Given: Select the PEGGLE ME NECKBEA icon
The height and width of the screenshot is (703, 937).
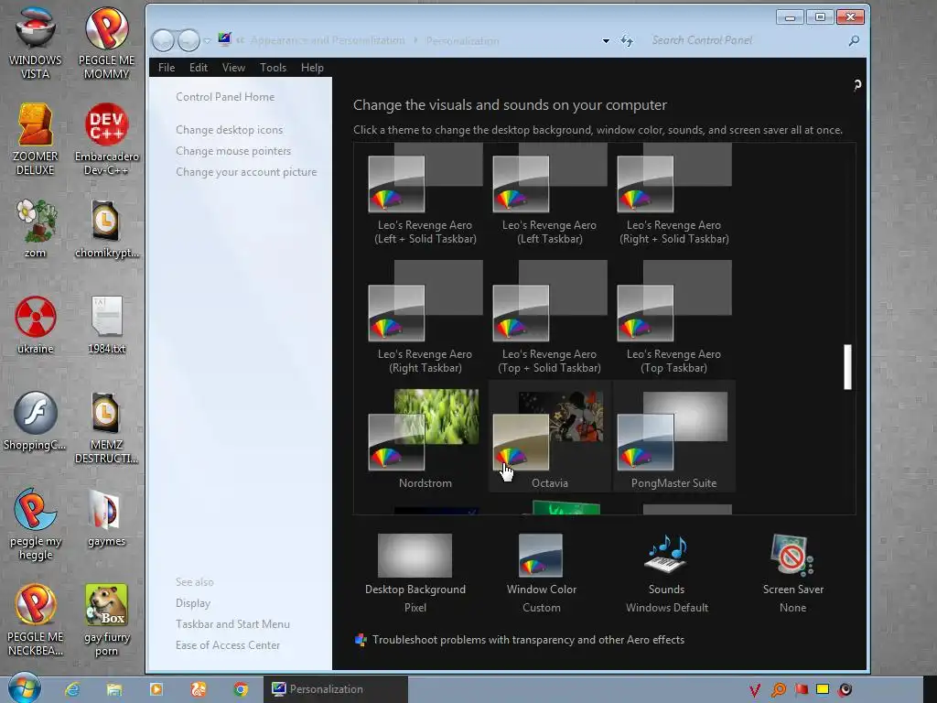Looking at the screenshot, I should pos(36,621).
